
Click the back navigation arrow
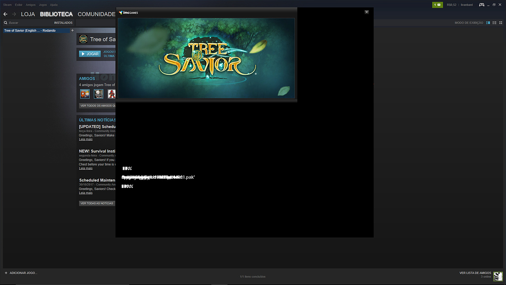6,14
